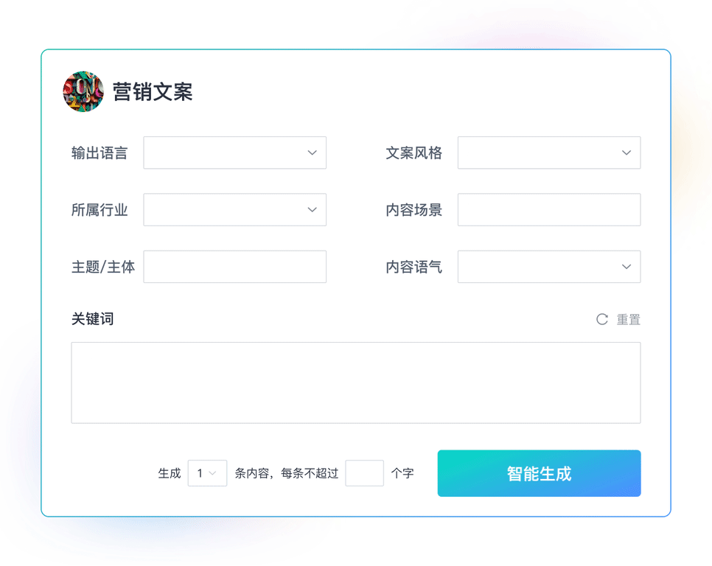The image size is (712, 566).
Task: Click the chevron in 输出语言 field
Action: pos(312,153)
